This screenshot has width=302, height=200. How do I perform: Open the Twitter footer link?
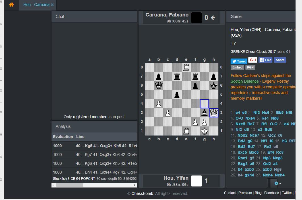click(287, 193)
